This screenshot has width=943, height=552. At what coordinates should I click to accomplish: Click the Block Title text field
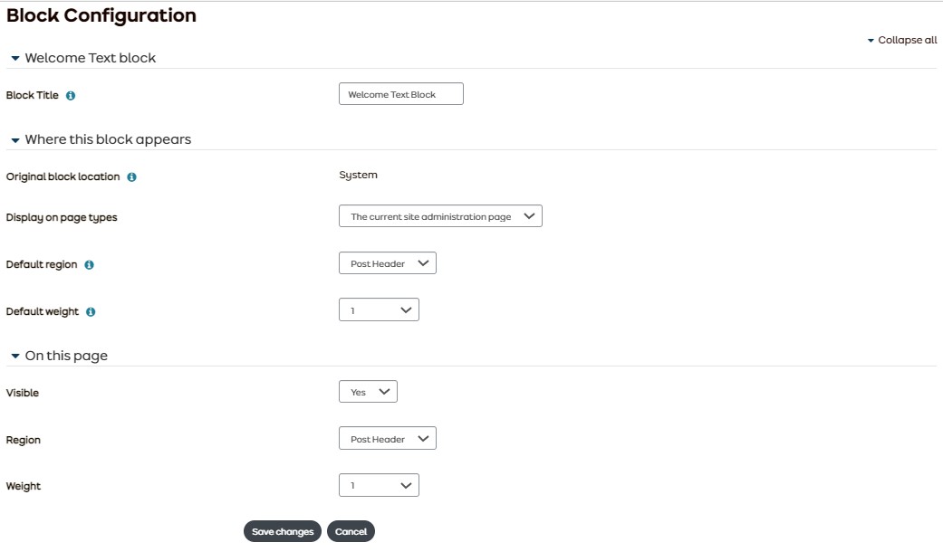[400, 94]
